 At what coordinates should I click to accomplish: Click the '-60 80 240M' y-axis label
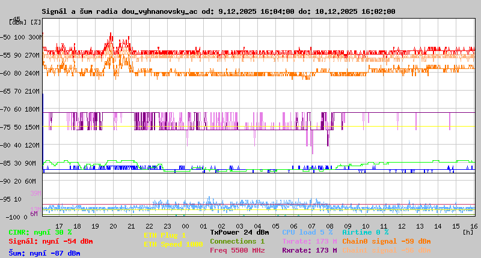point(20,73)
